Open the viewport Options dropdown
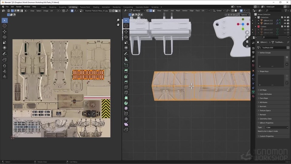Image resolution: width=291 pixels, height=164 pixels. point(245,15)
